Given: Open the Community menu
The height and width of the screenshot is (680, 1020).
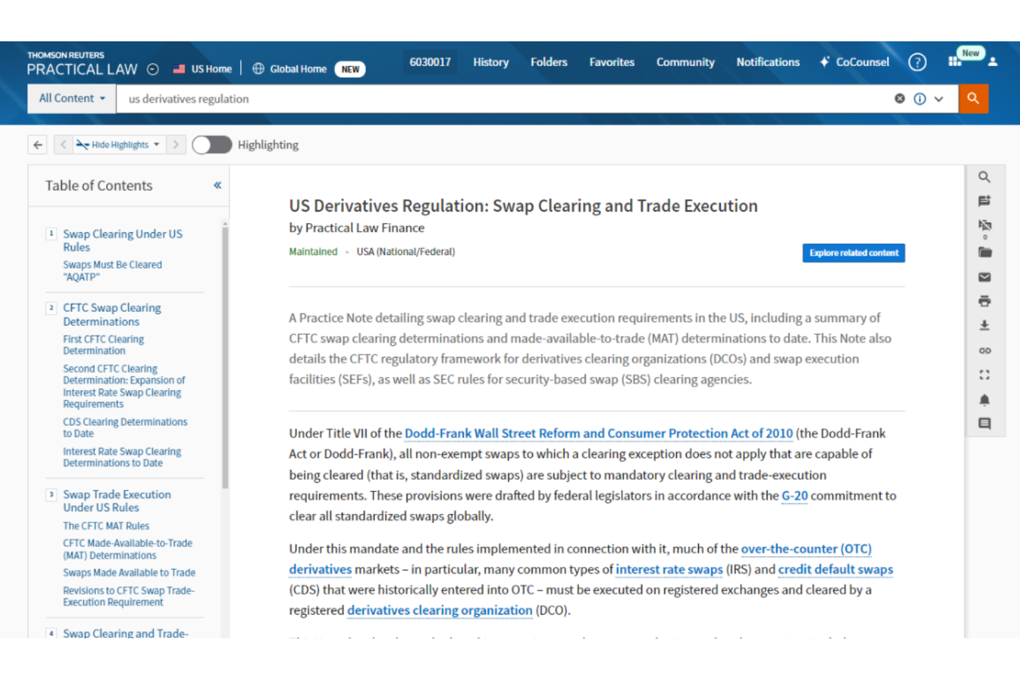Looking at the screenshot, I should [685, 62].
